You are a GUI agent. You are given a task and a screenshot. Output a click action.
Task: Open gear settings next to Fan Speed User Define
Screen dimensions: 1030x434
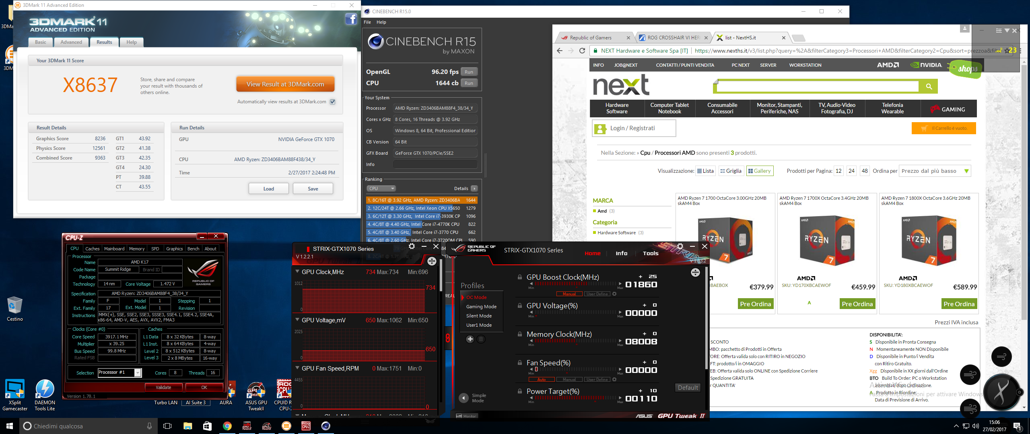click(x=614, y=379)
